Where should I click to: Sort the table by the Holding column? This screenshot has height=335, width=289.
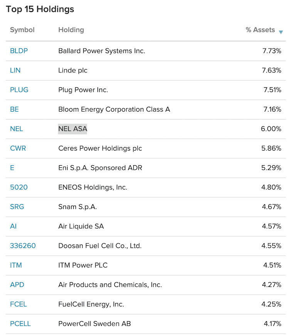click(71, 30)
